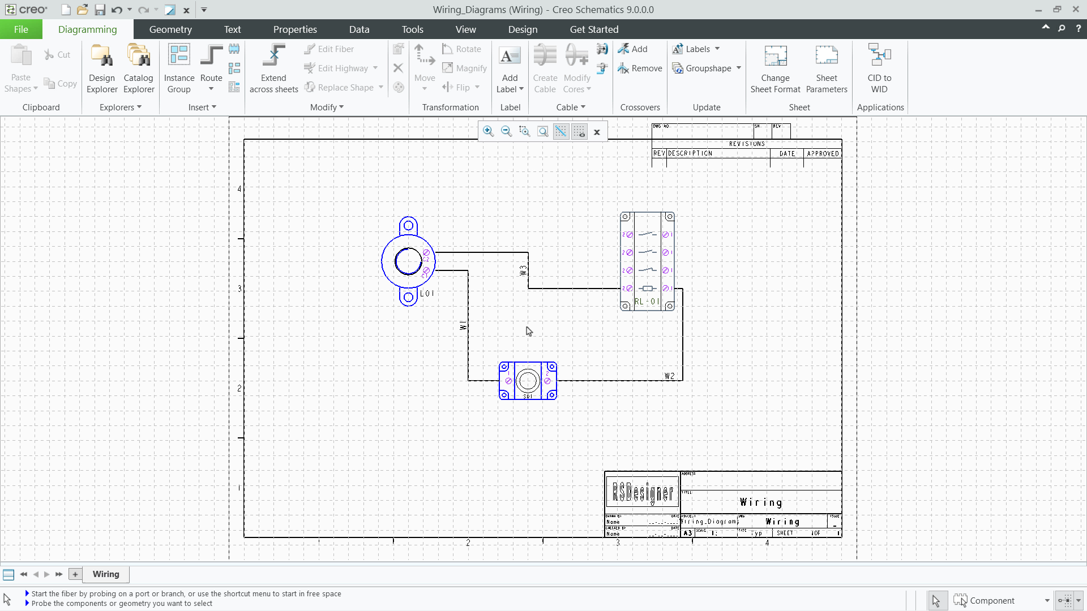The image size is (1087, 611).
Task: Launch CID to WID application
Action: click(x=879, y=68)
